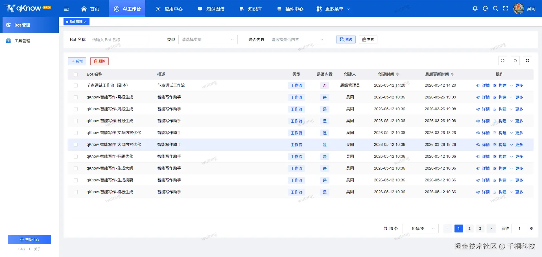
Task: Close the Bot 管理 tab
Action: tap(85, 22)
